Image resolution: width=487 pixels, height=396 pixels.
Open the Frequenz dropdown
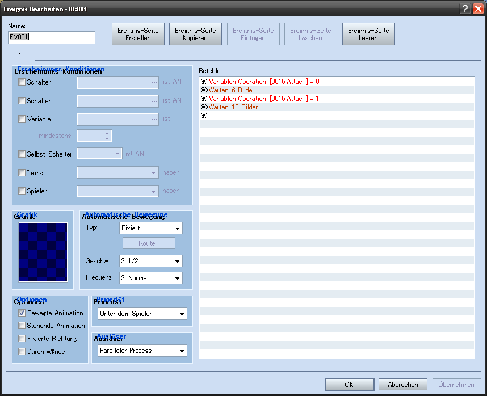150,278
